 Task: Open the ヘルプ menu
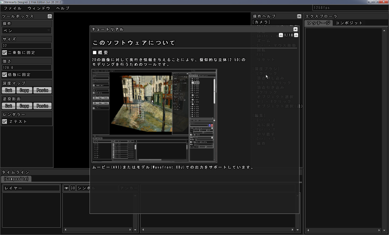click(63, 8)
